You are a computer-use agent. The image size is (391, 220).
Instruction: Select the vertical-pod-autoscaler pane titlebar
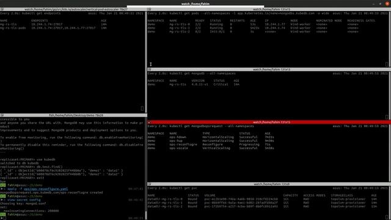[x=73, y=9]
